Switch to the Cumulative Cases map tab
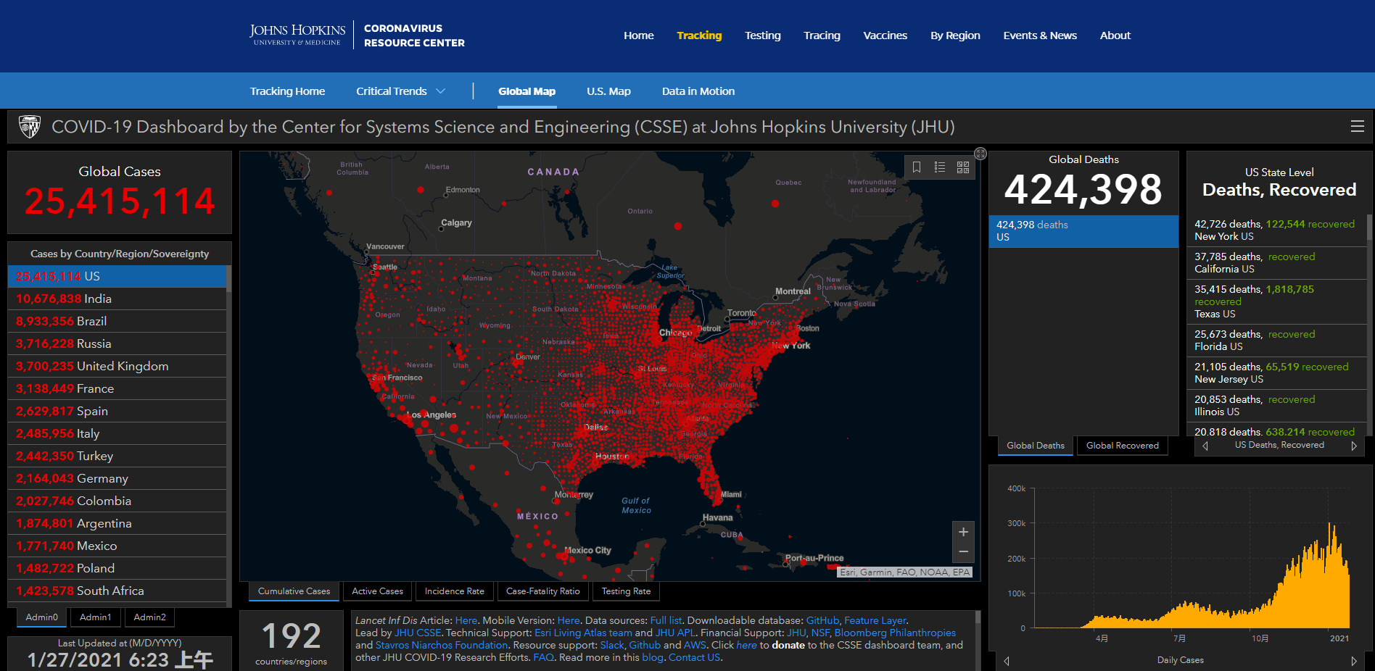This screenshot has height=671, width=1375. click(294, 591)
